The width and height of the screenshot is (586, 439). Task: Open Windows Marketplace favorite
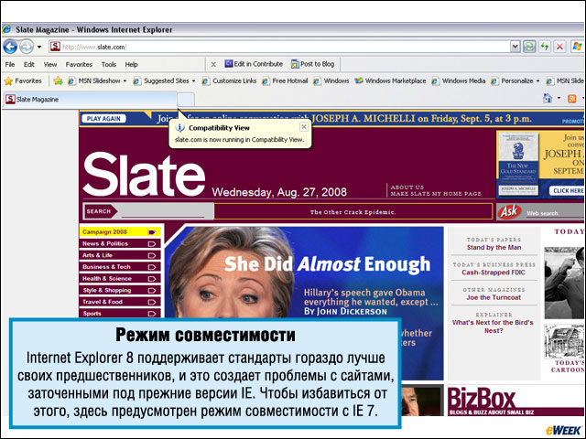click(x=390, y=80)
